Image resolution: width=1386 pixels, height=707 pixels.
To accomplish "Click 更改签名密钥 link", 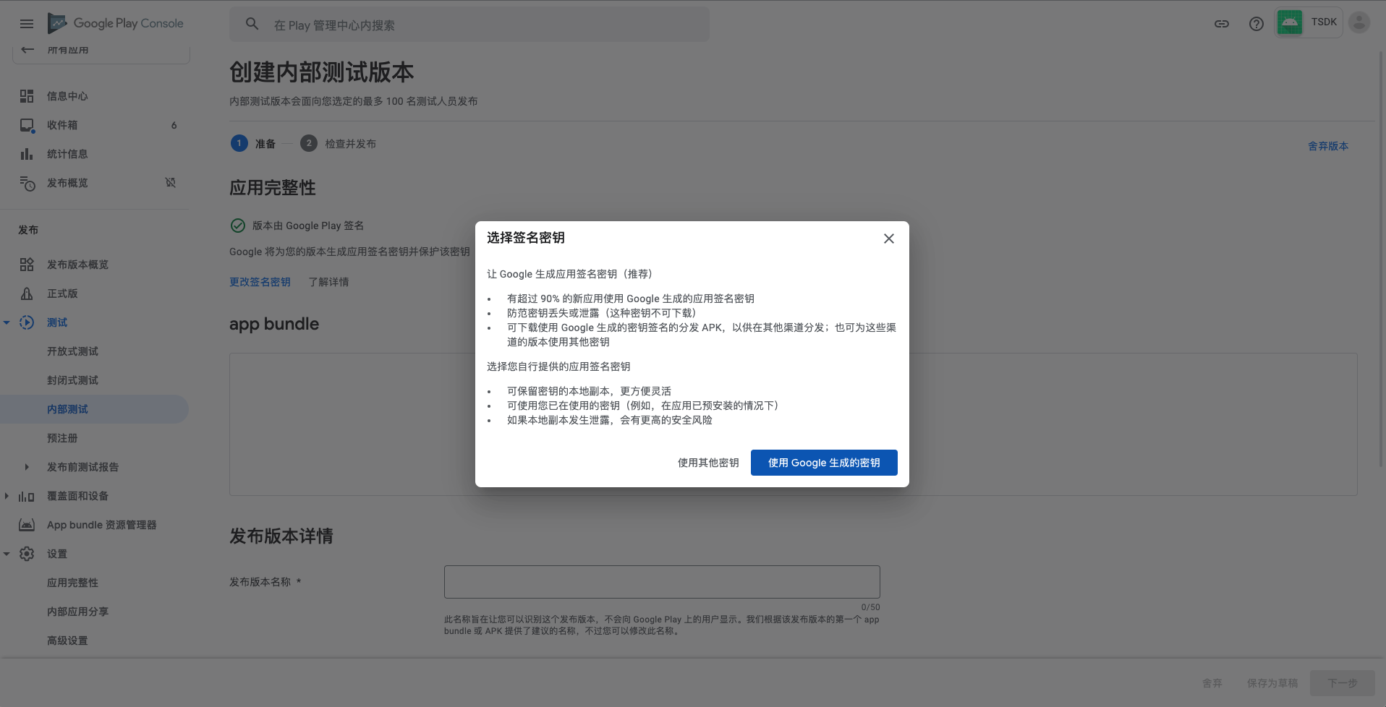I will point(260,282).
